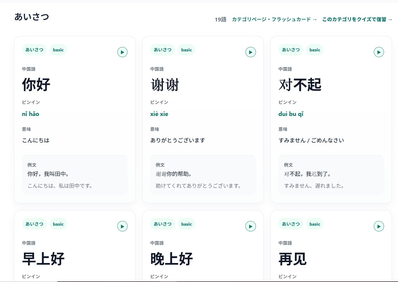Click the pinyin text xiè xie
398x282 pixels.
159,114
